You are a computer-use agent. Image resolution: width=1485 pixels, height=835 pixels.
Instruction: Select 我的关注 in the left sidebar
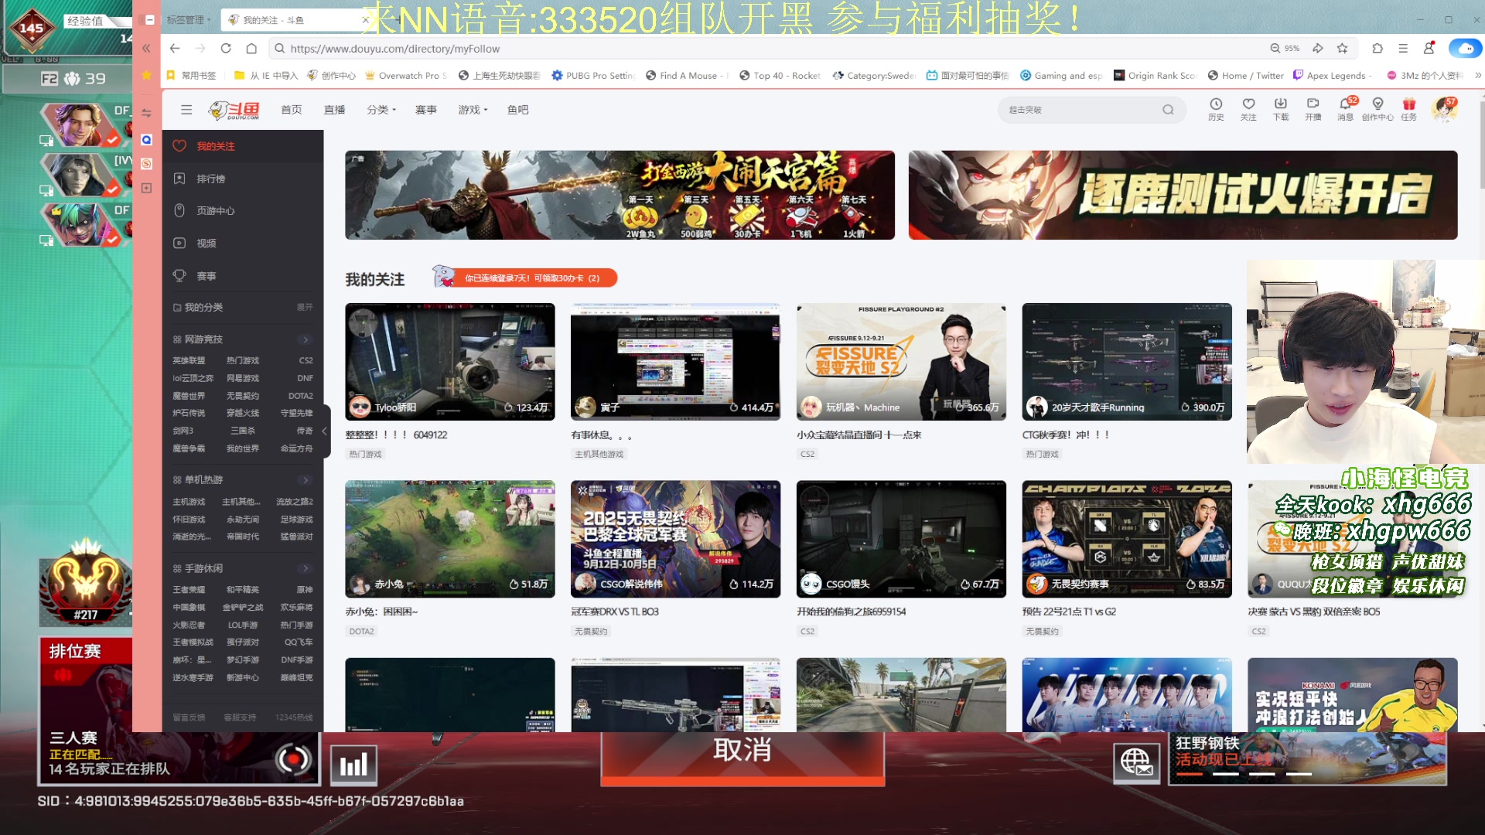[x=243, y=146]
